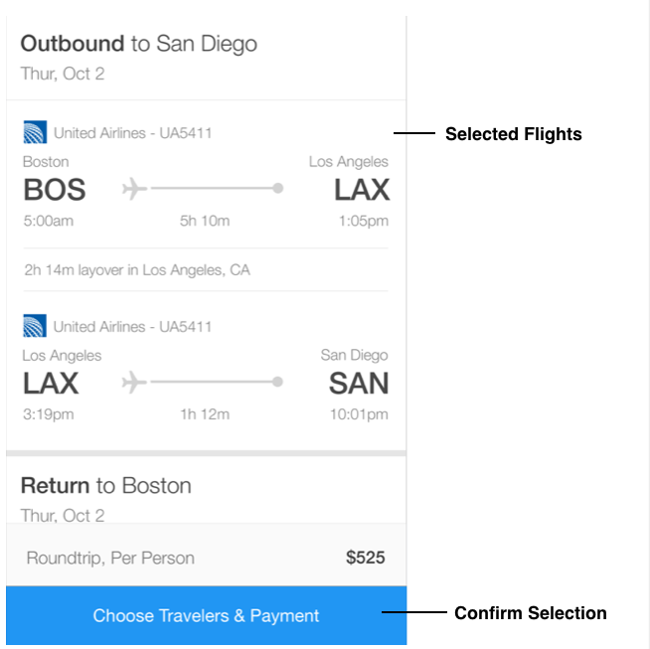650x649 pixels.
Task: Click destination dot on LAX–SAN flight line
Action: pyautogui.click(x=277, y=382)
